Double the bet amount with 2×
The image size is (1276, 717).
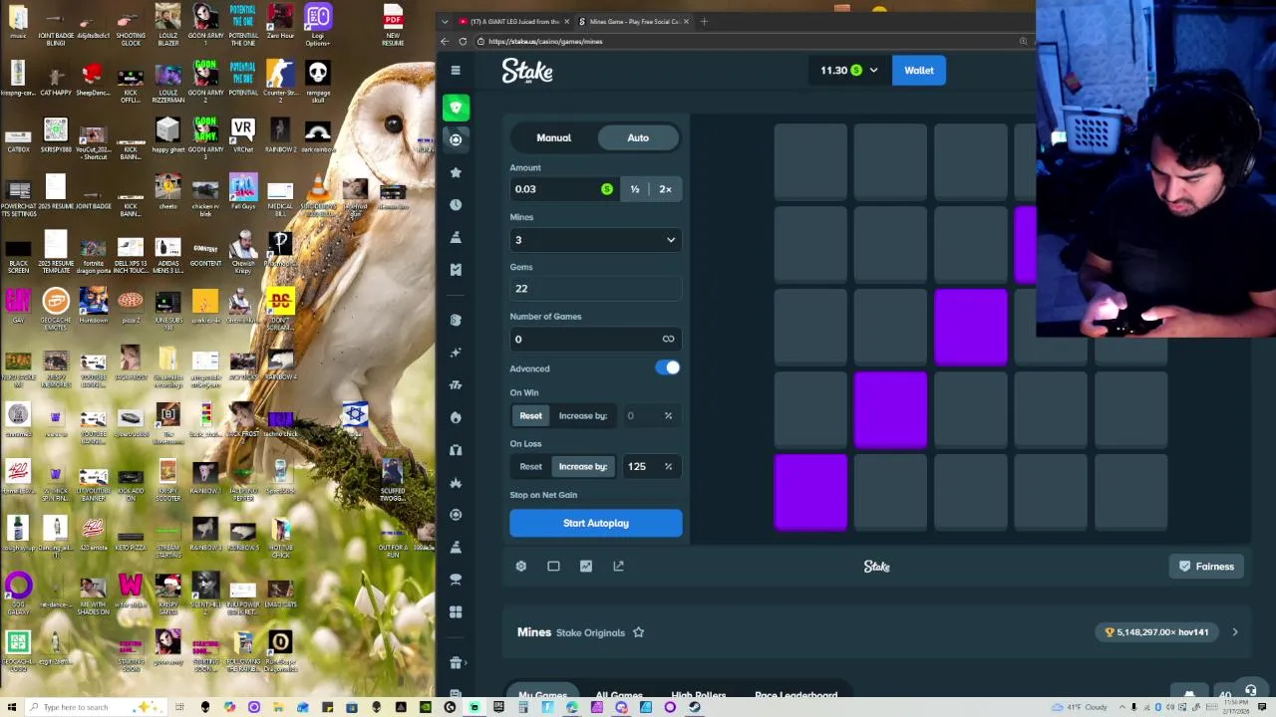665,189
